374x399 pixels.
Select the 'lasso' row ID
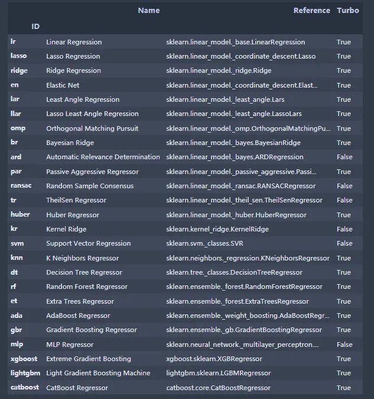coord(18,56)
